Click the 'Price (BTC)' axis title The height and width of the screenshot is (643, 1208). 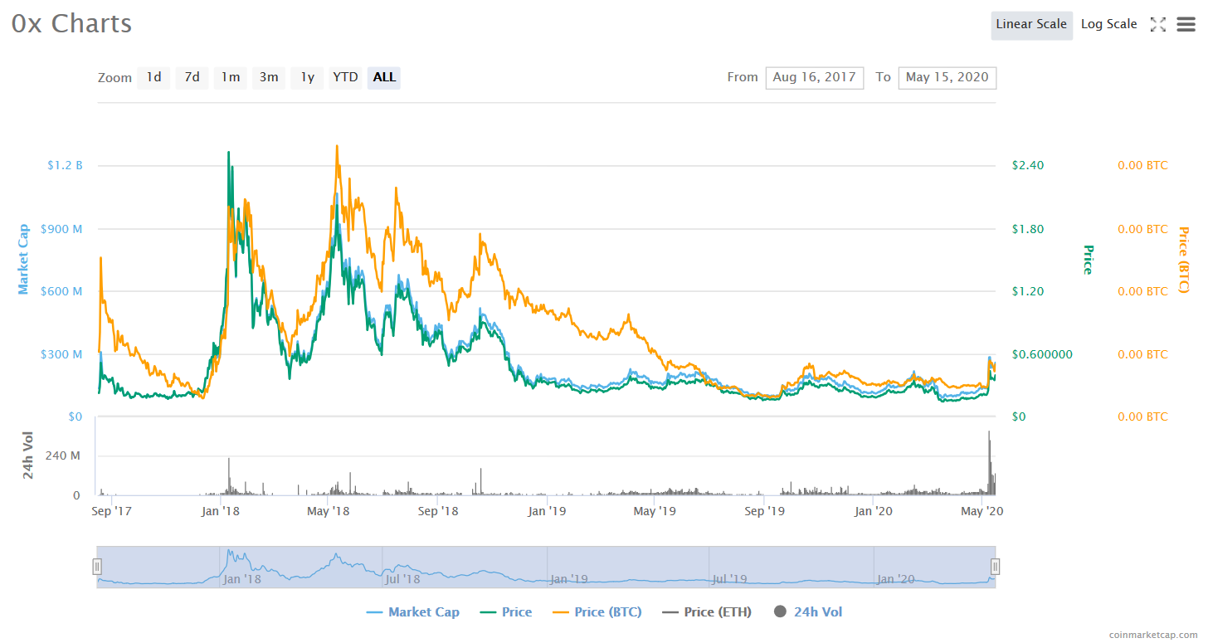pos(1184,259)
